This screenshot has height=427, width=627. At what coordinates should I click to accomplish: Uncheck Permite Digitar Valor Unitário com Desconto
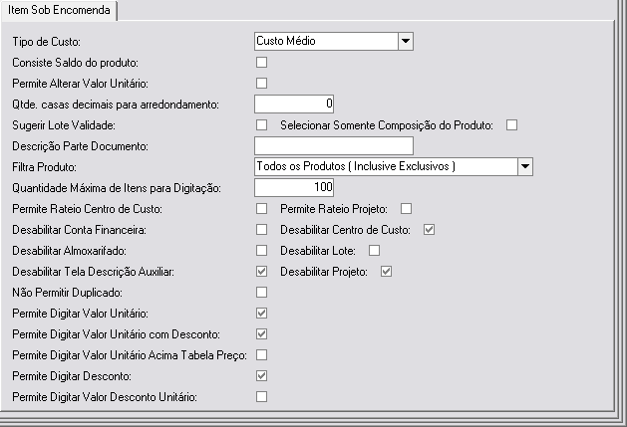261,333
